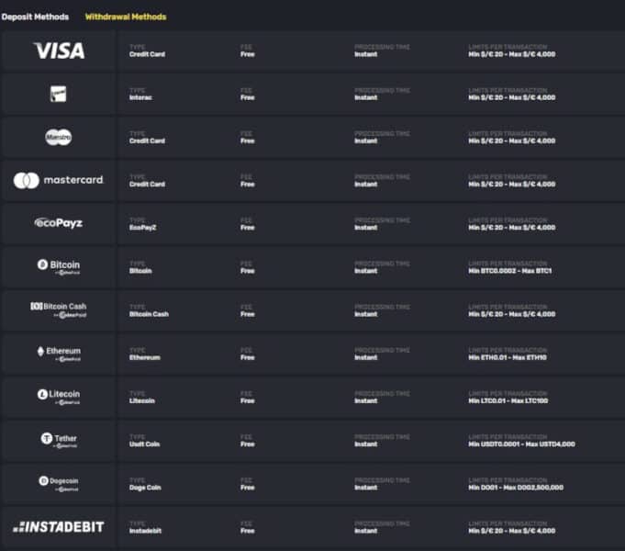
Task: Choose the Maestro card logo
Action: pos(58,137)
